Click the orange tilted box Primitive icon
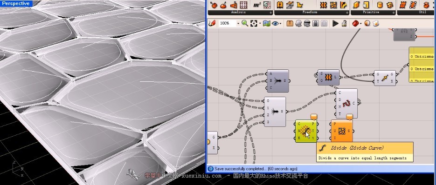The height and width of the screenshot is (185, 436). (356, 5)
